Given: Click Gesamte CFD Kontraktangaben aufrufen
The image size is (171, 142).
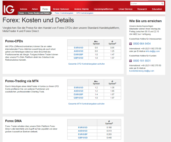Looking at the screenshot, I should coord(86,64).
